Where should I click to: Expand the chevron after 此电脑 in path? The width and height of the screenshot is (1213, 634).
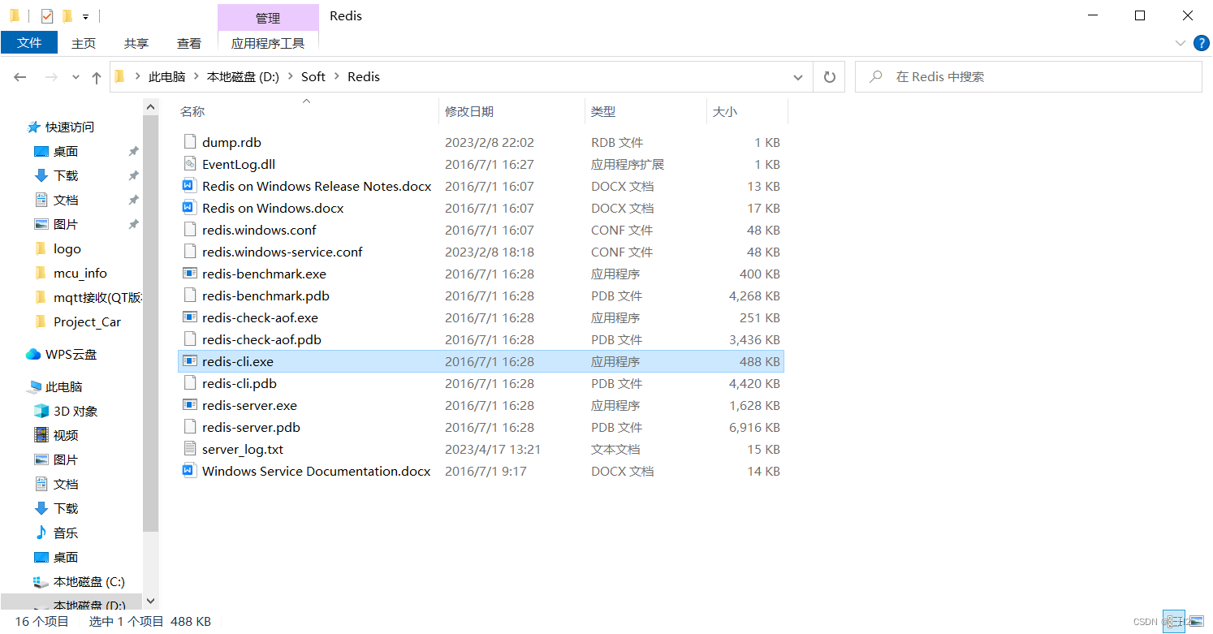[196, 76]
